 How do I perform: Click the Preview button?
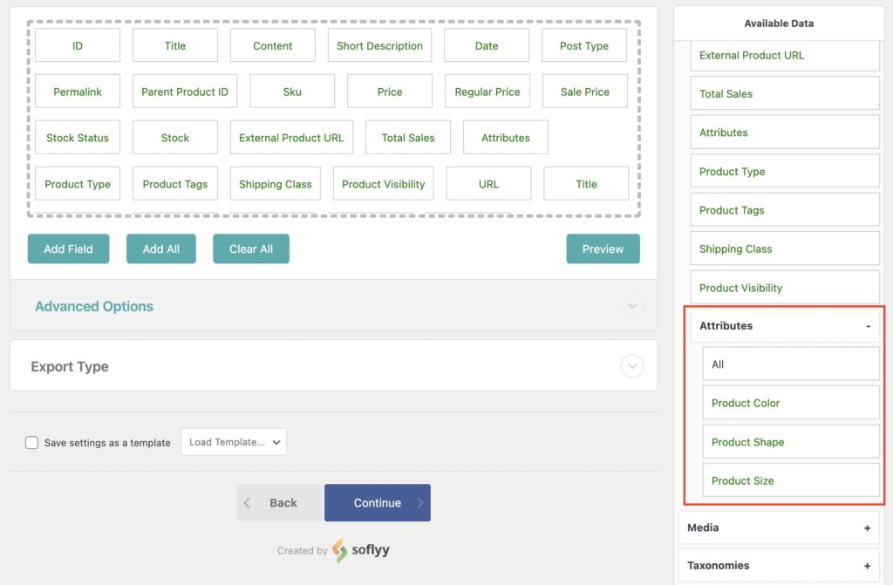[x=603, y=248]
